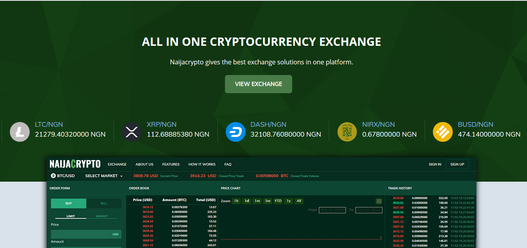Expand the SELECT MARKET dropdown

pos(104,176)
